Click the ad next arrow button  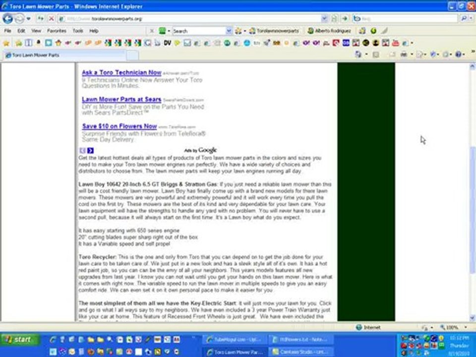(90, 151)
